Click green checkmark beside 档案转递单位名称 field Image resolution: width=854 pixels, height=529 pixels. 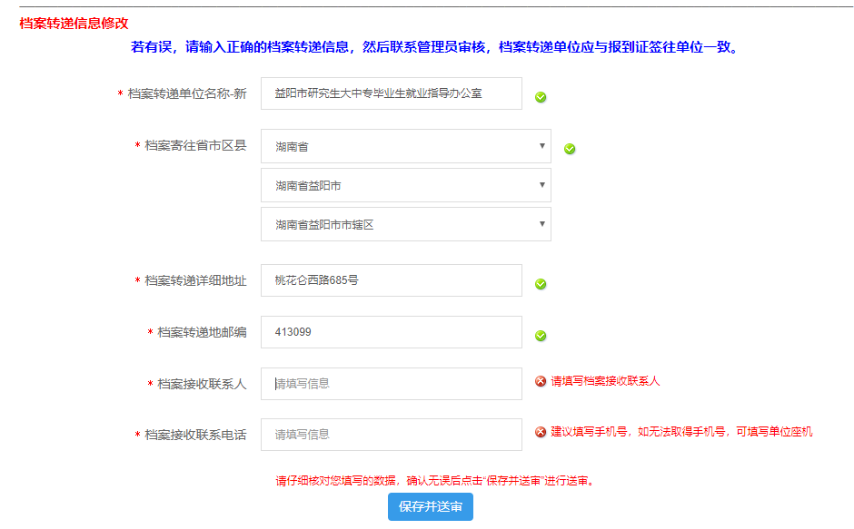pyautogui.click(x=541, y=97)
